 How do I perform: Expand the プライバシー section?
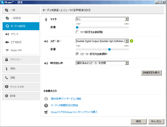coord(21,60)
